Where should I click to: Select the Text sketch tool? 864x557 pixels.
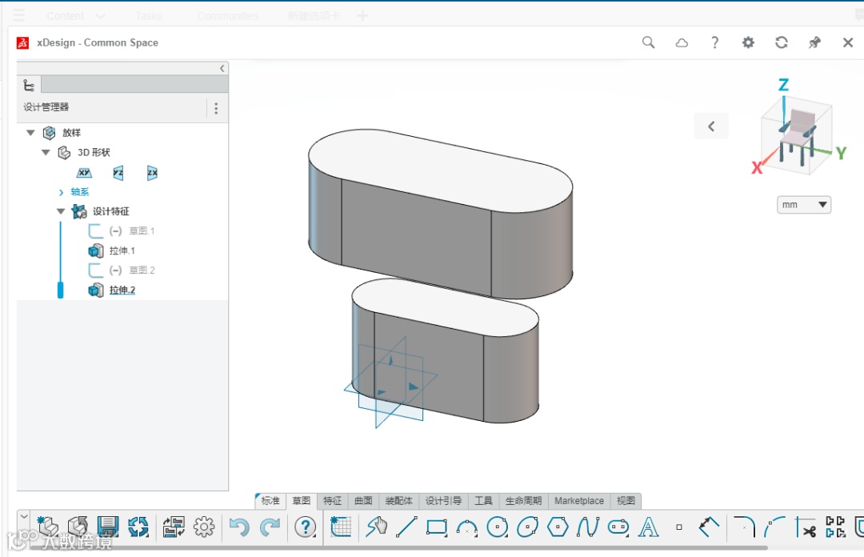pos(649,527)
